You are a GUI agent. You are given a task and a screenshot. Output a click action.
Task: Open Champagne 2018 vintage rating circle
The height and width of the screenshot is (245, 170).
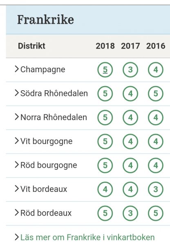[x=105, y=70]
